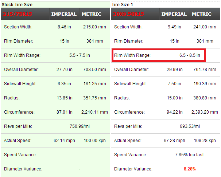Screen dimensions: 221x177
Task: Click the 7.65% too fast speed variance
Action: pyautogui.click(x=190, y=155)
